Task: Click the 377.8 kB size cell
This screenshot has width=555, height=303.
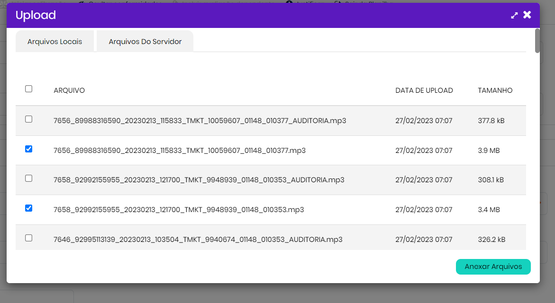Action: [491, 121]
